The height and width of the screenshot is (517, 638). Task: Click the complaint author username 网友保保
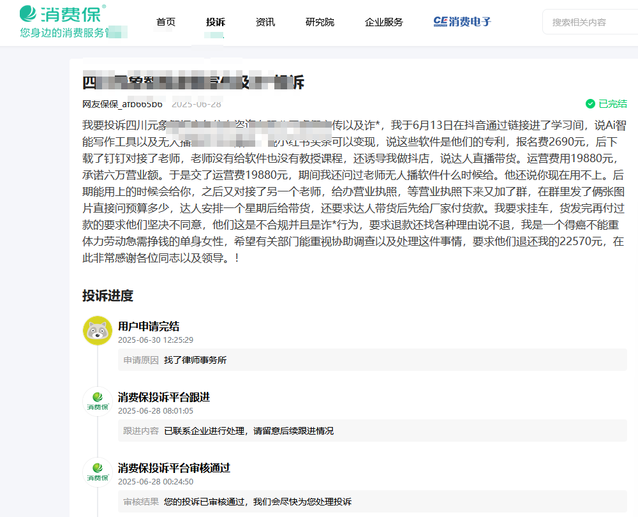click(122, 104)
